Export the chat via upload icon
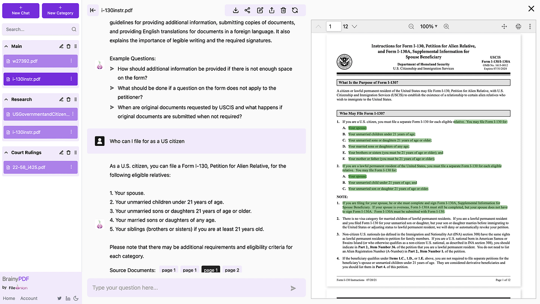Viewport: 540px width, 304px height. coord(271,10)
